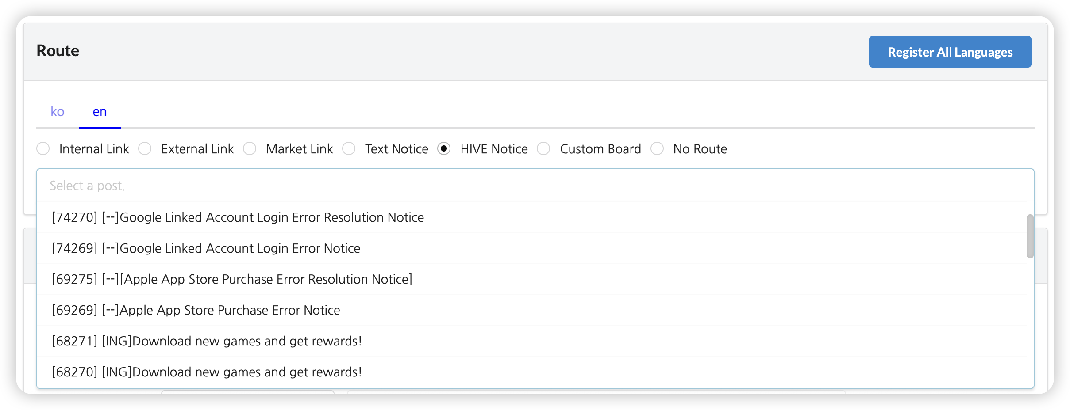Select post 68270 Download new games
The width and height of the screenshot is (1070, 410).
[207, 372]
